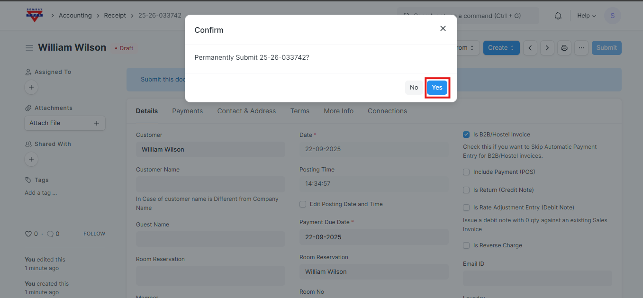This screenshot has height=298, width=643.
Task: Toggle sidebar with hamburger icon
Action: 29,48
